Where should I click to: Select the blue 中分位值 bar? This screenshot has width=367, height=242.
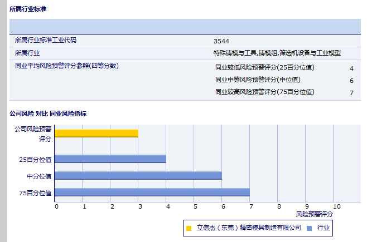[x=138, y=175]
